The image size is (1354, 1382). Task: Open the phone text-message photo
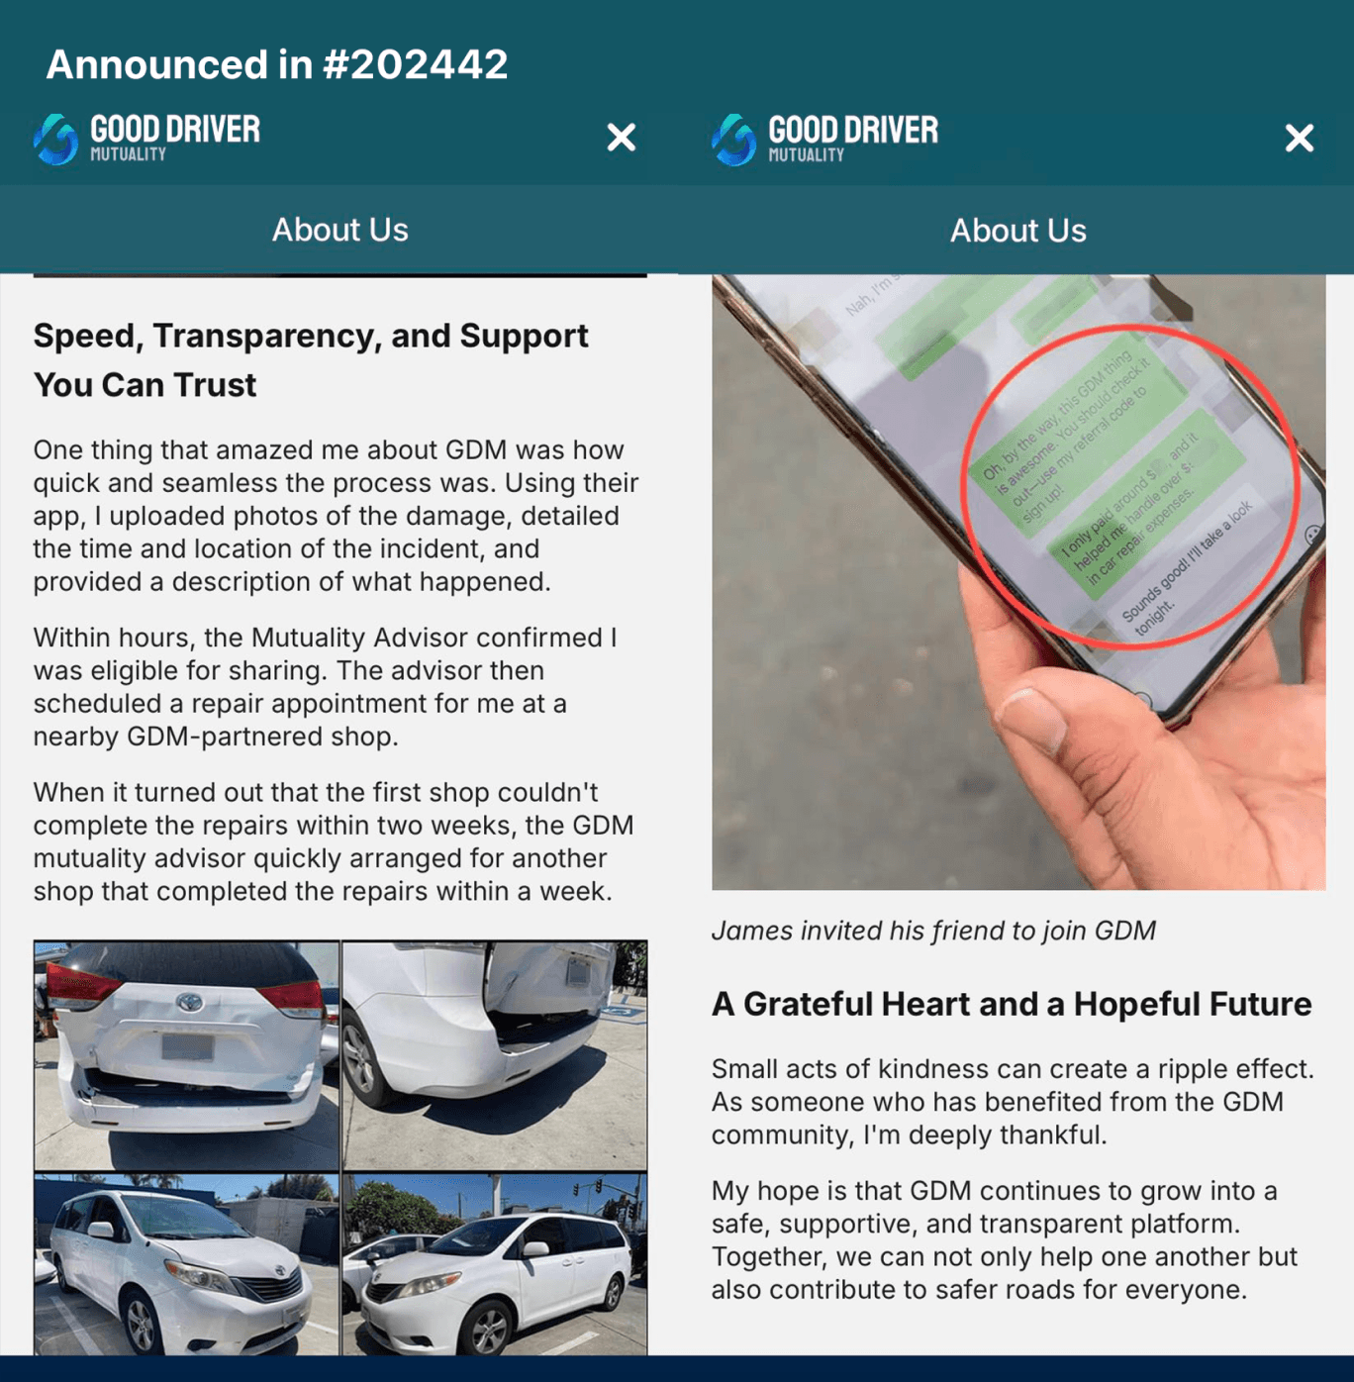pyautogui.click(x=1018, y=582)
